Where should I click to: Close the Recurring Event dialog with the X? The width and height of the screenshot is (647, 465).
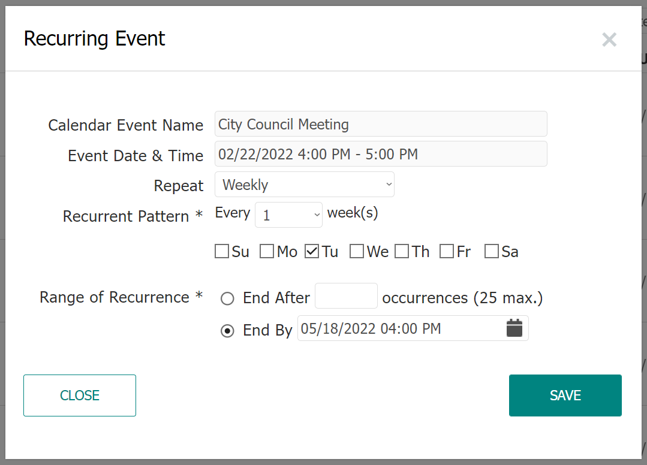tap(609, 40)
